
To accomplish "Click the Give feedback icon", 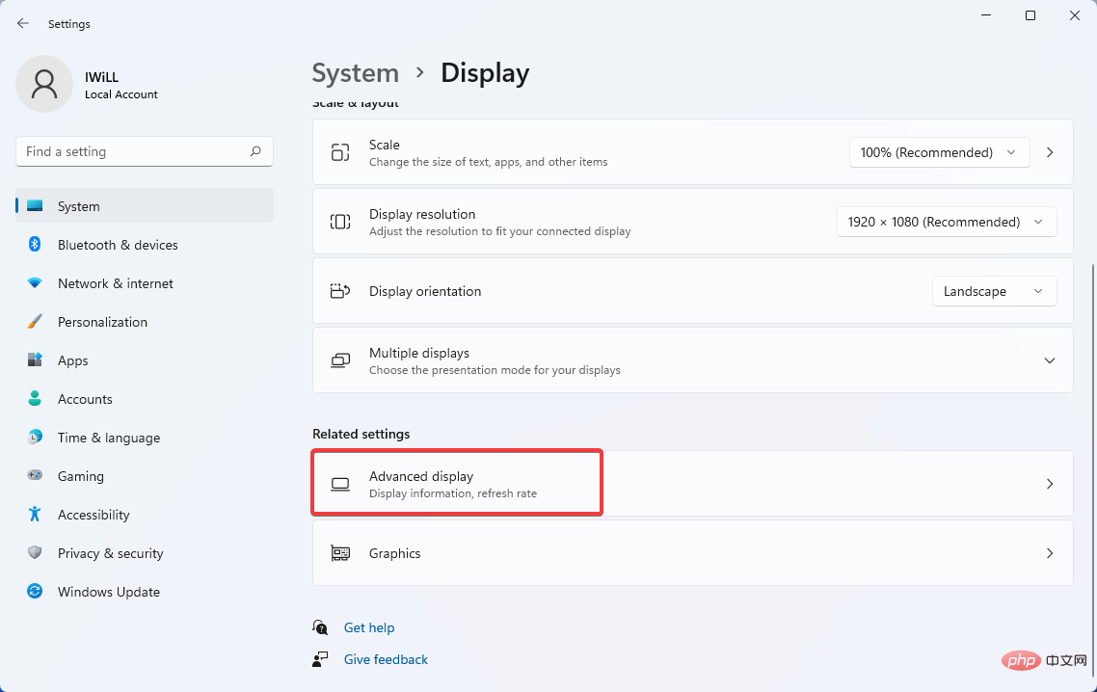I will coord(320,659).
